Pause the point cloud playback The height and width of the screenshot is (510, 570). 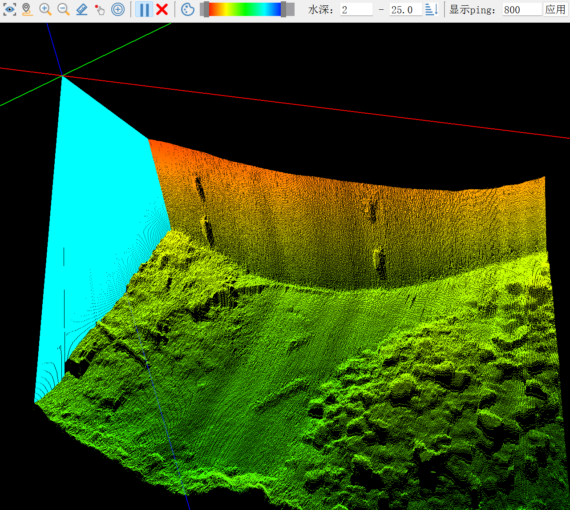(x=144, y=9)
